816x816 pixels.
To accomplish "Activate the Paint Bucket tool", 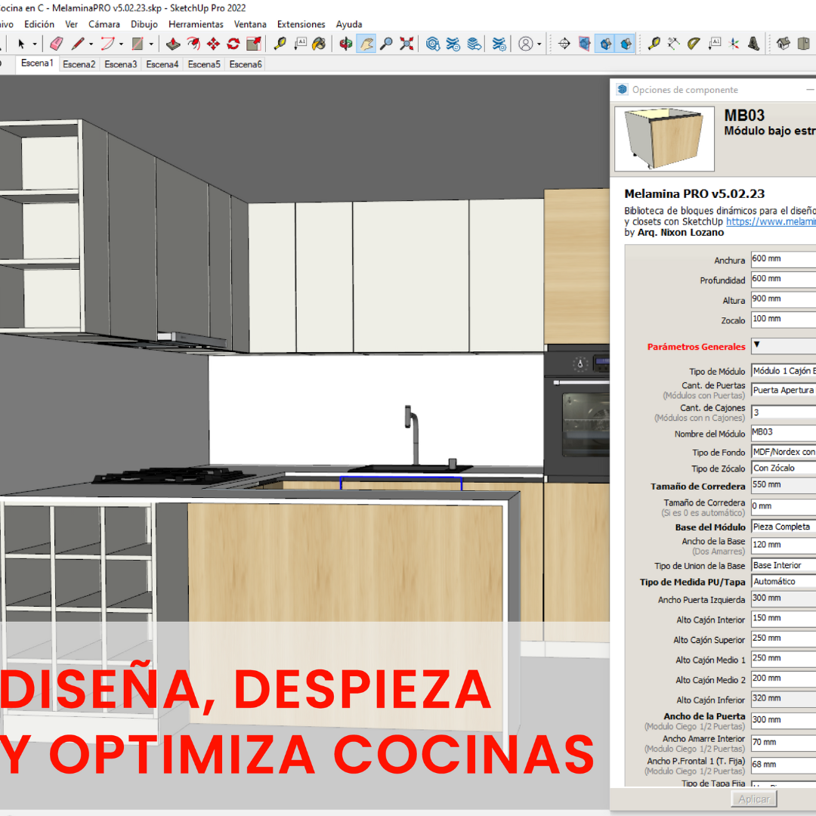I will pos(319,45).
